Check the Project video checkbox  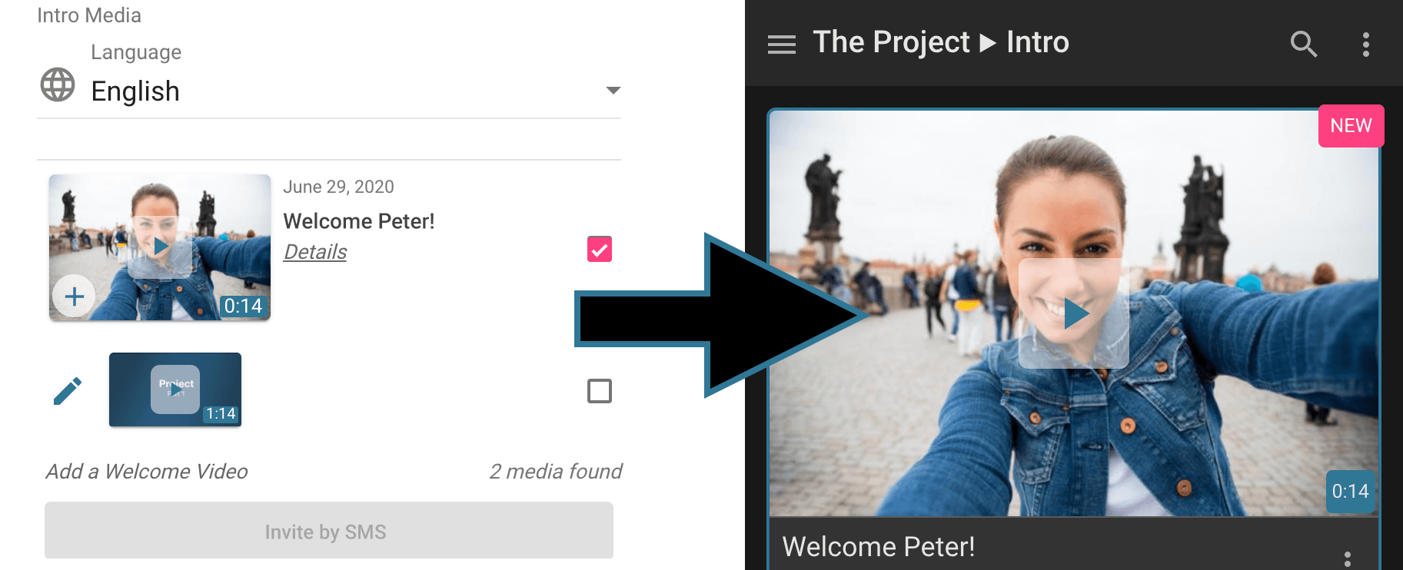[x=600, y=391]
